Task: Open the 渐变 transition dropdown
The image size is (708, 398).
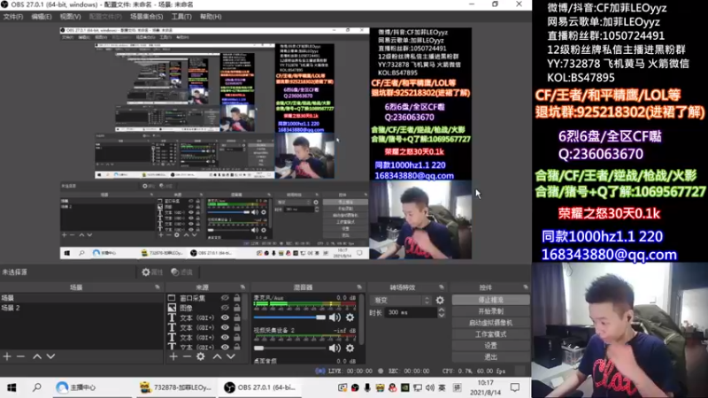Action: (401, 300)
